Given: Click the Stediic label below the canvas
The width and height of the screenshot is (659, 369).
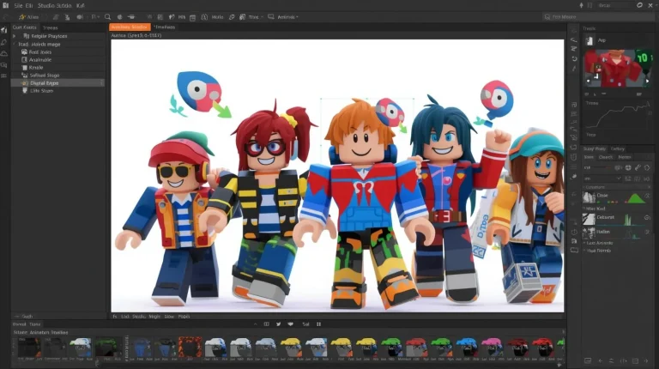Looking at the screenshot, I should tap(139, 317).
